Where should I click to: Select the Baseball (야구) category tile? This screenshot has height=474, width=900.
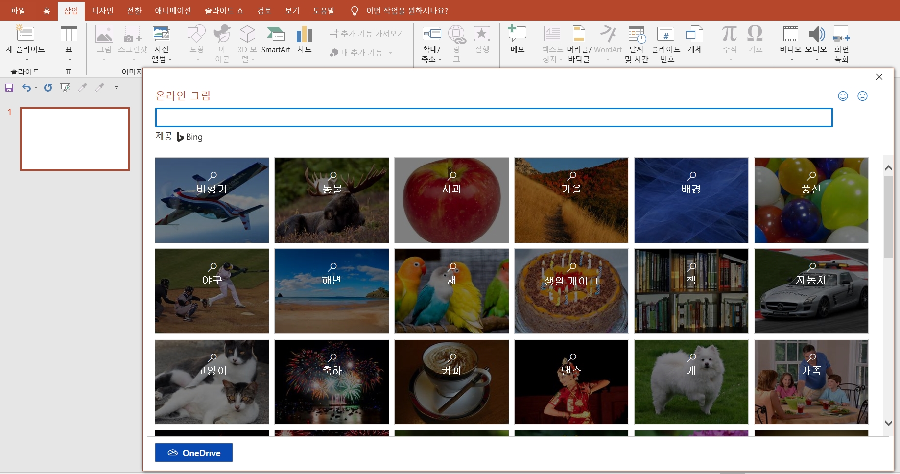coord(212,291)
